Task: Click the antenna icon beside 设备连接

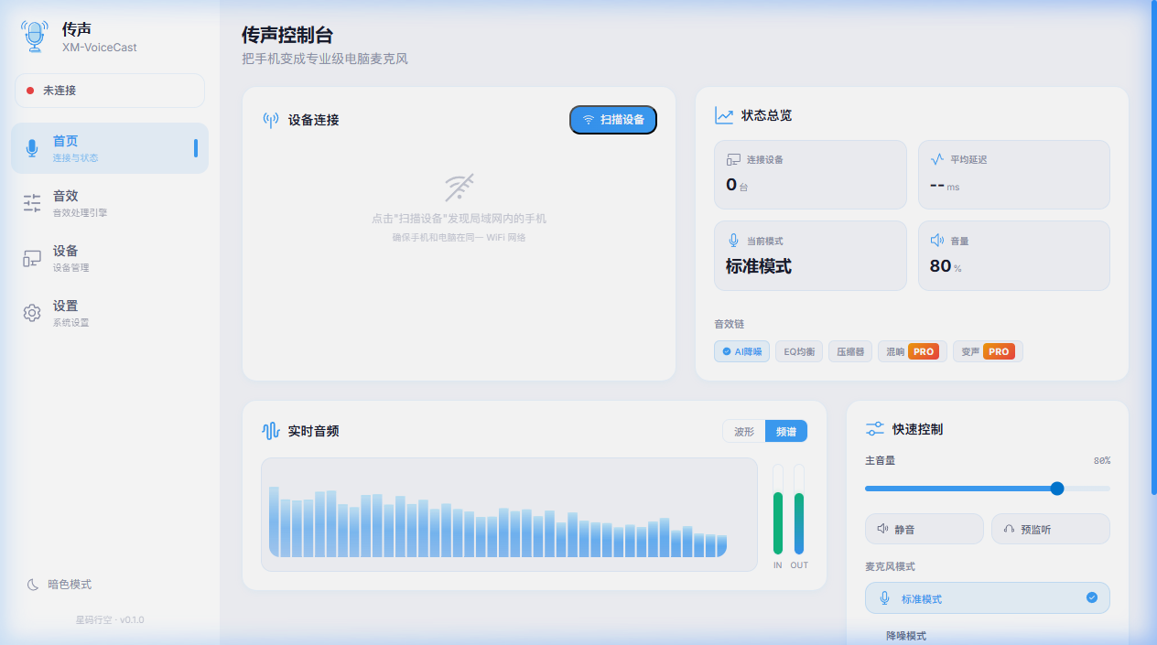Action: [271, 120]
